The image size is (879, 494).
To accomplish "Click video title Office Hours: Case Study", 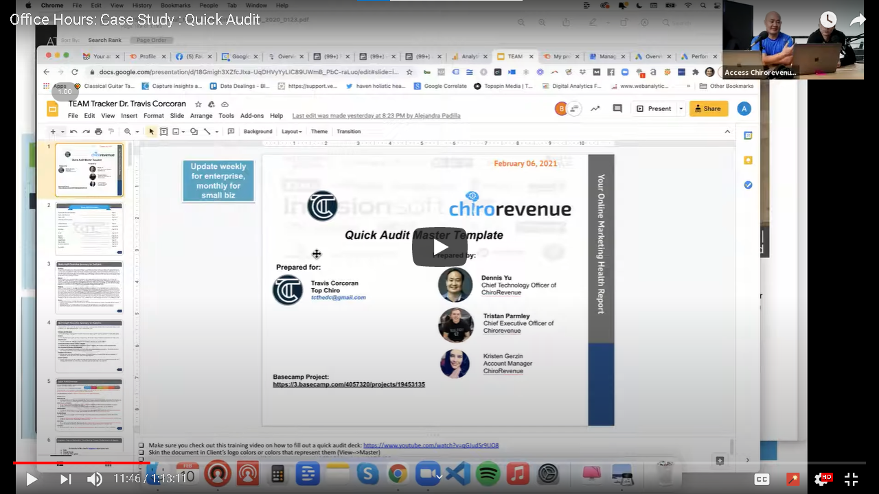I will pyautogui.click(x=135, y=19).
